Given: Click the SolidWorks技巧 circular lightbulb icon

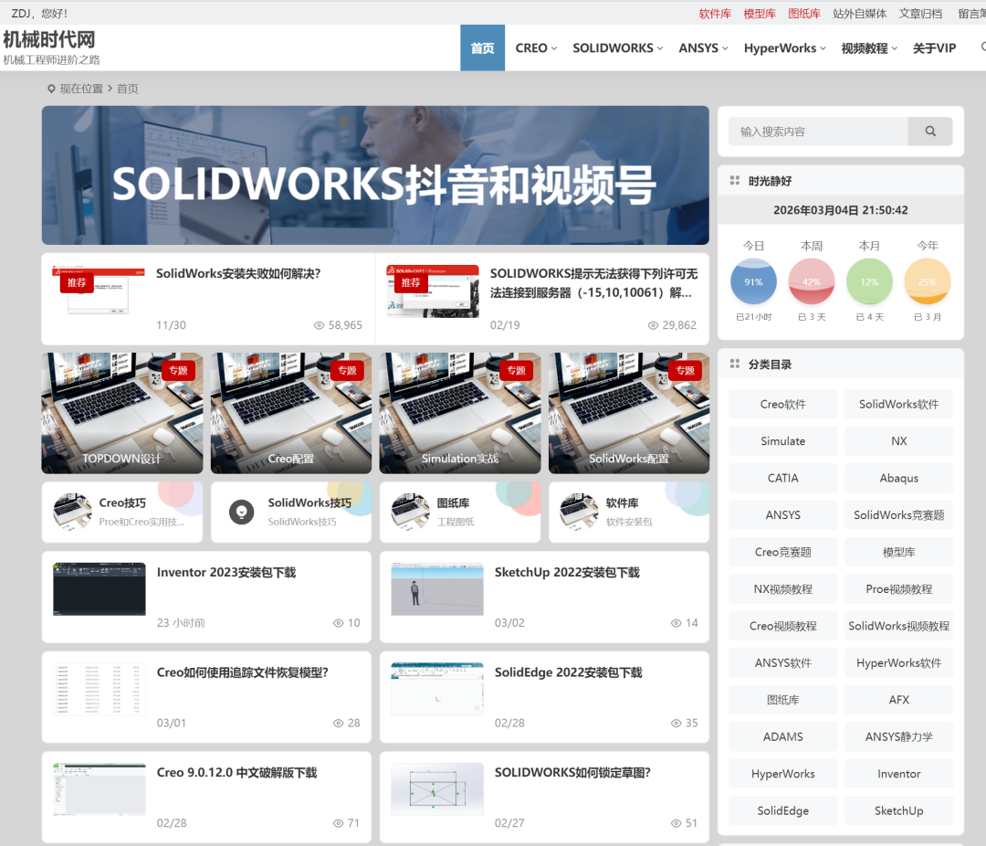Looking at the screenshot, I should click(x=241, y=512).
